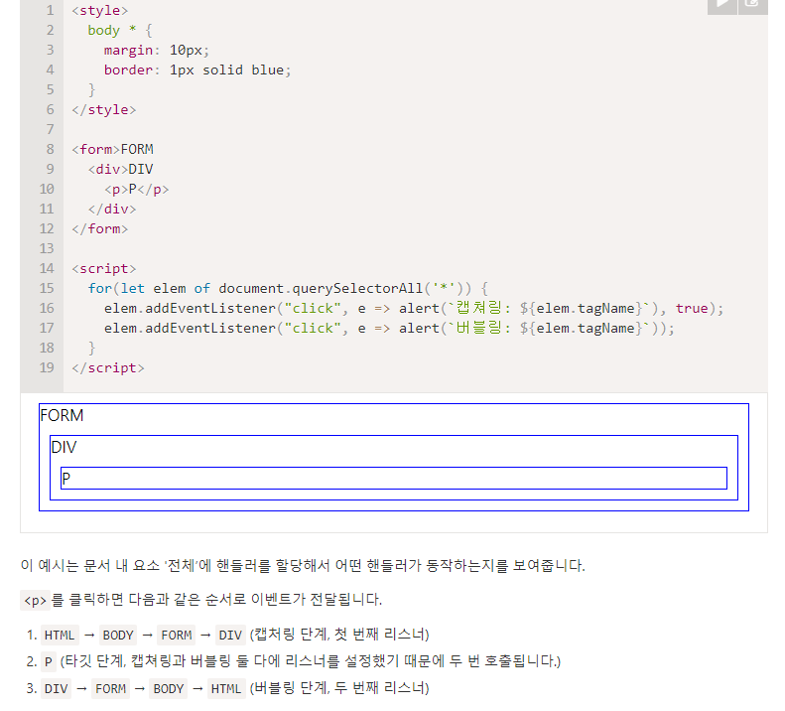Open the code in sandbox editor icon

click(752, 6)
